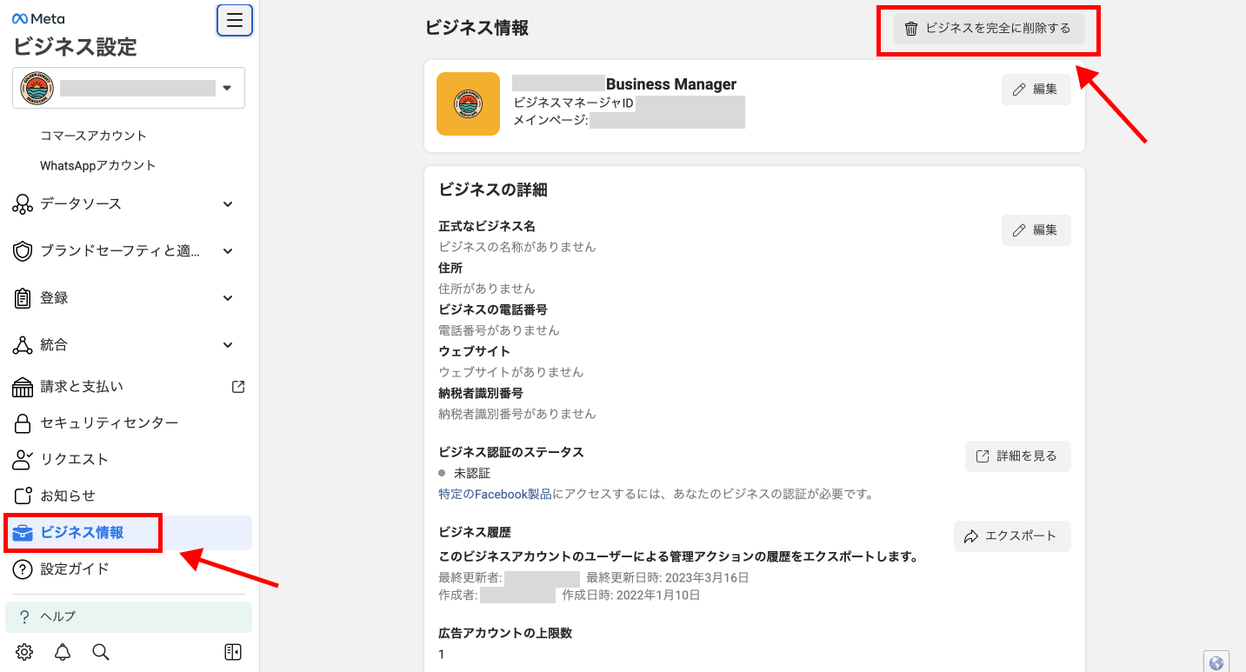This screenshot has height=672, width=1246.
Task: Click 詳細を見る button
Action: click(x=1018, y=456)
